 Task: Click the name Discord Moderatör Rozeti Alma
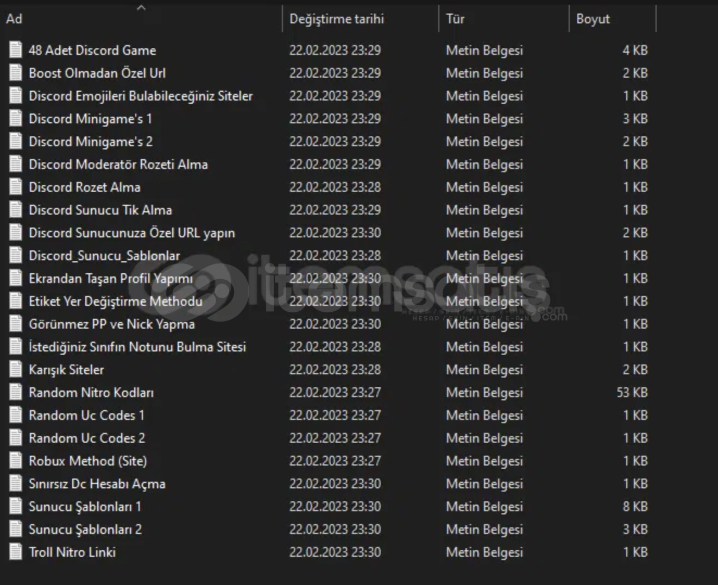point(118,164)
